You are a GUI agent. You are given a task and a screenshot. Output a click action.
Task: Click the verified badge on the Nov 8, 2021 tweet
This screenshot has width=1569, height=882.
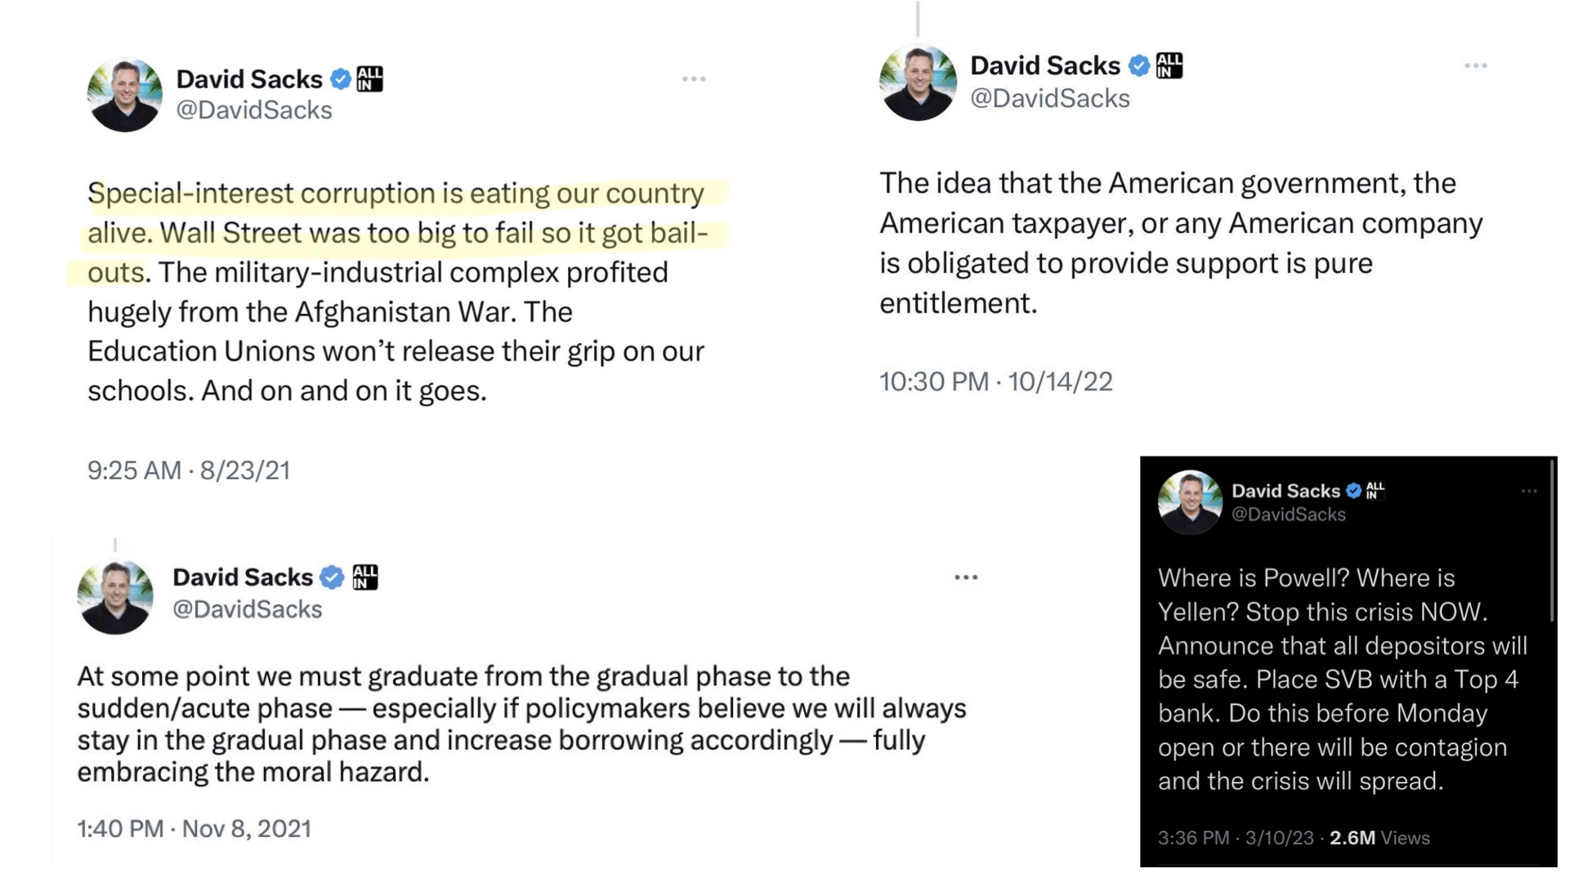point(332,577)
